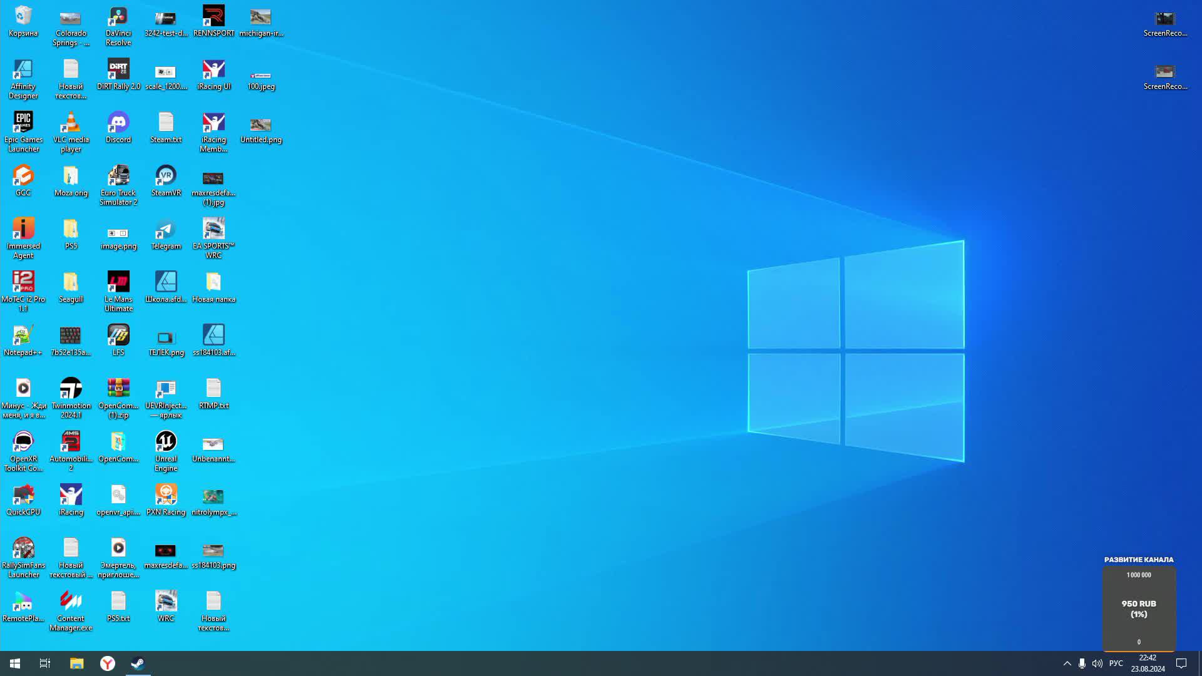Screen dimensions: 1202x676
Task: Click the Automobilista 2 icon
Action: 71,452
